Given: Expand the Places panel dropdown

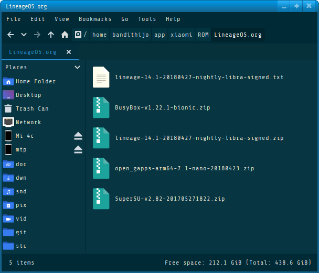Looking at the screenshot, I should (77, 67).
